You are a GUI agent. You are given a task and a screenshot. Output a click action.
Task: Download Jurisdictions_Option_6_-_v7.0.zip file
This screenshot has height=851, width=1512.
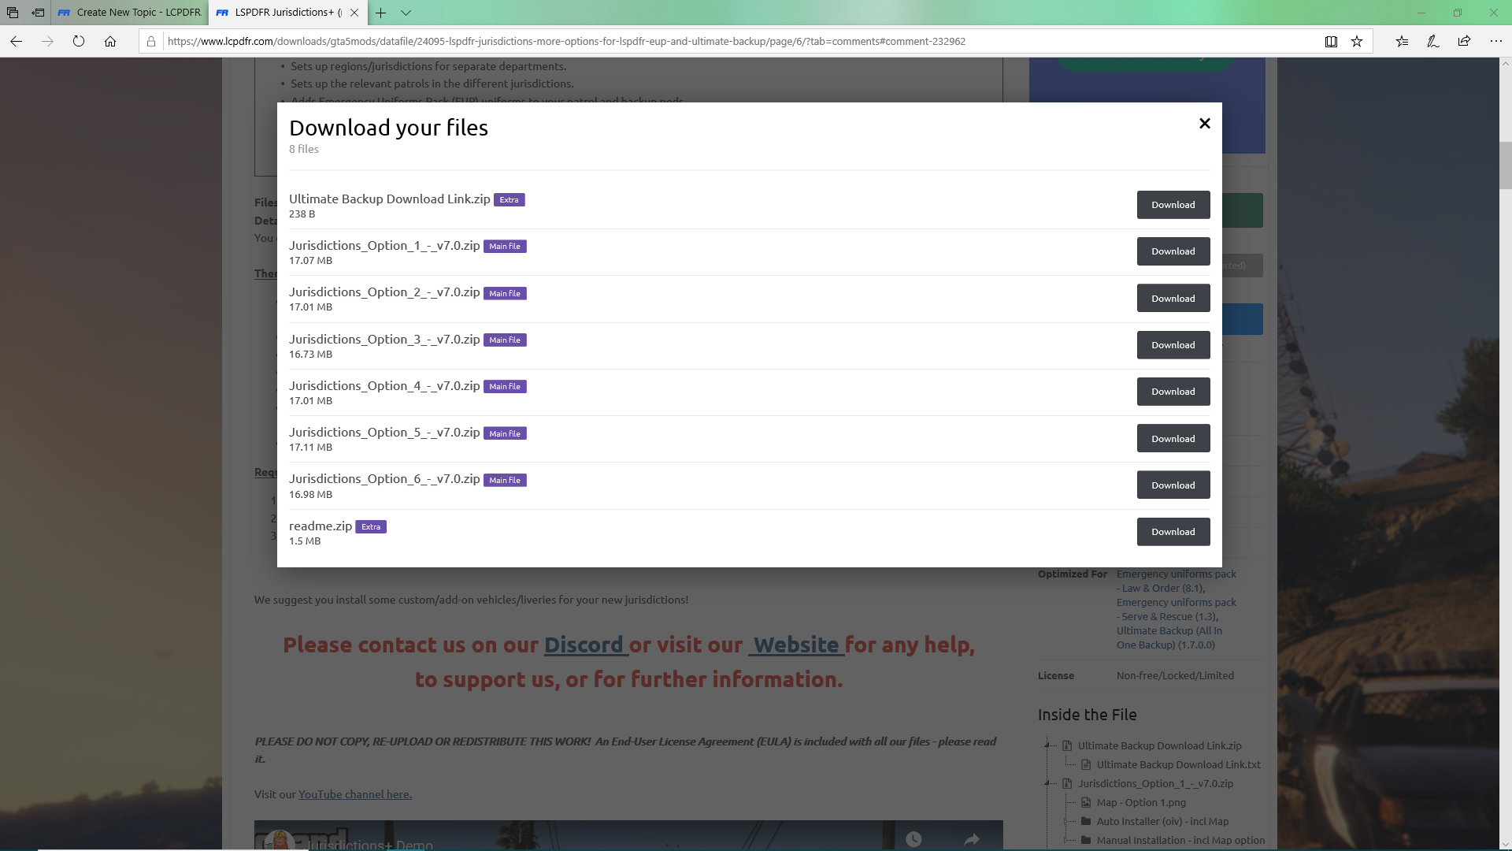(x=1173, y=485)
